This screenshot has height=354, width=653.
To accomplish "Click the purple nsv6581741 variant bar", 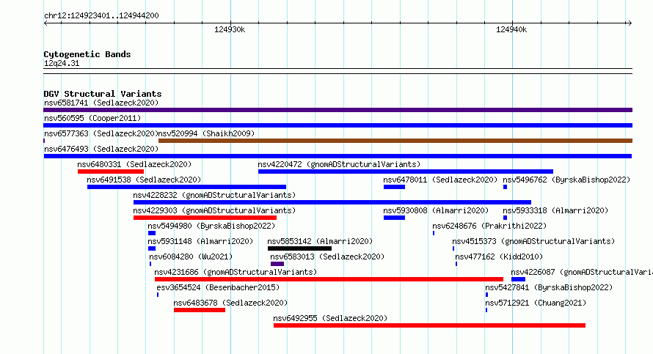I will 338,110.
